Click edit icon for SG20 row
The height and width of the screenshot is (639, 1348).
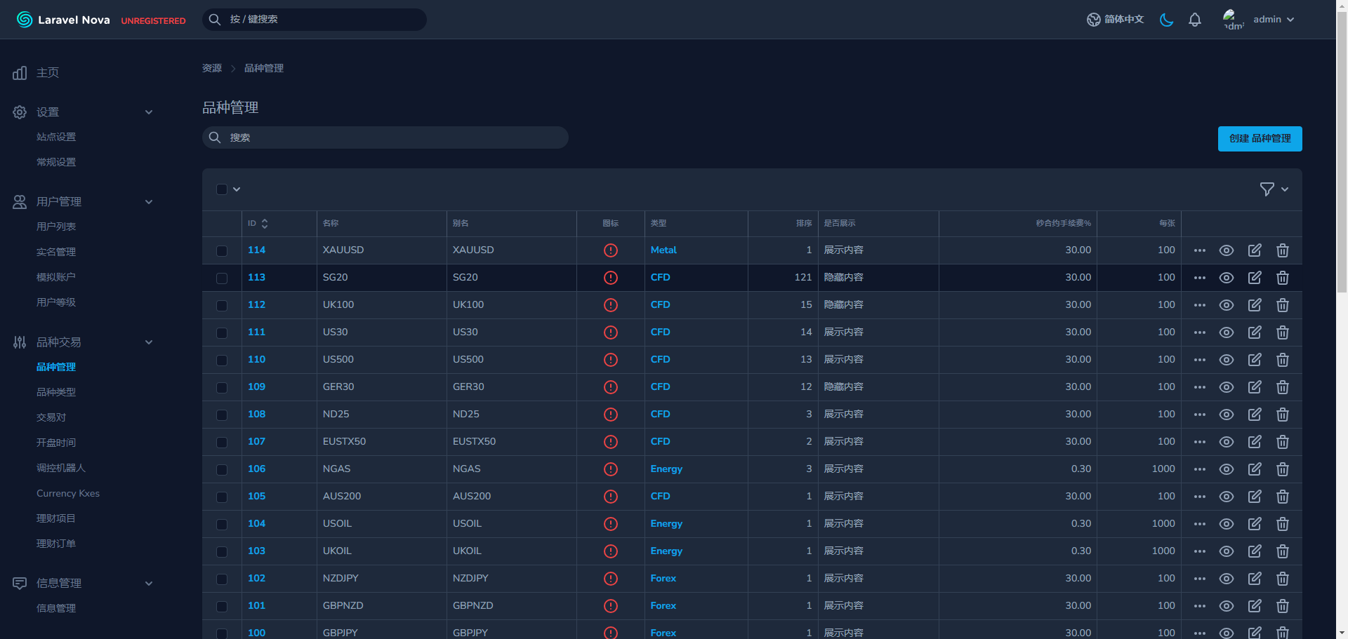click(x=1254, y=278)
